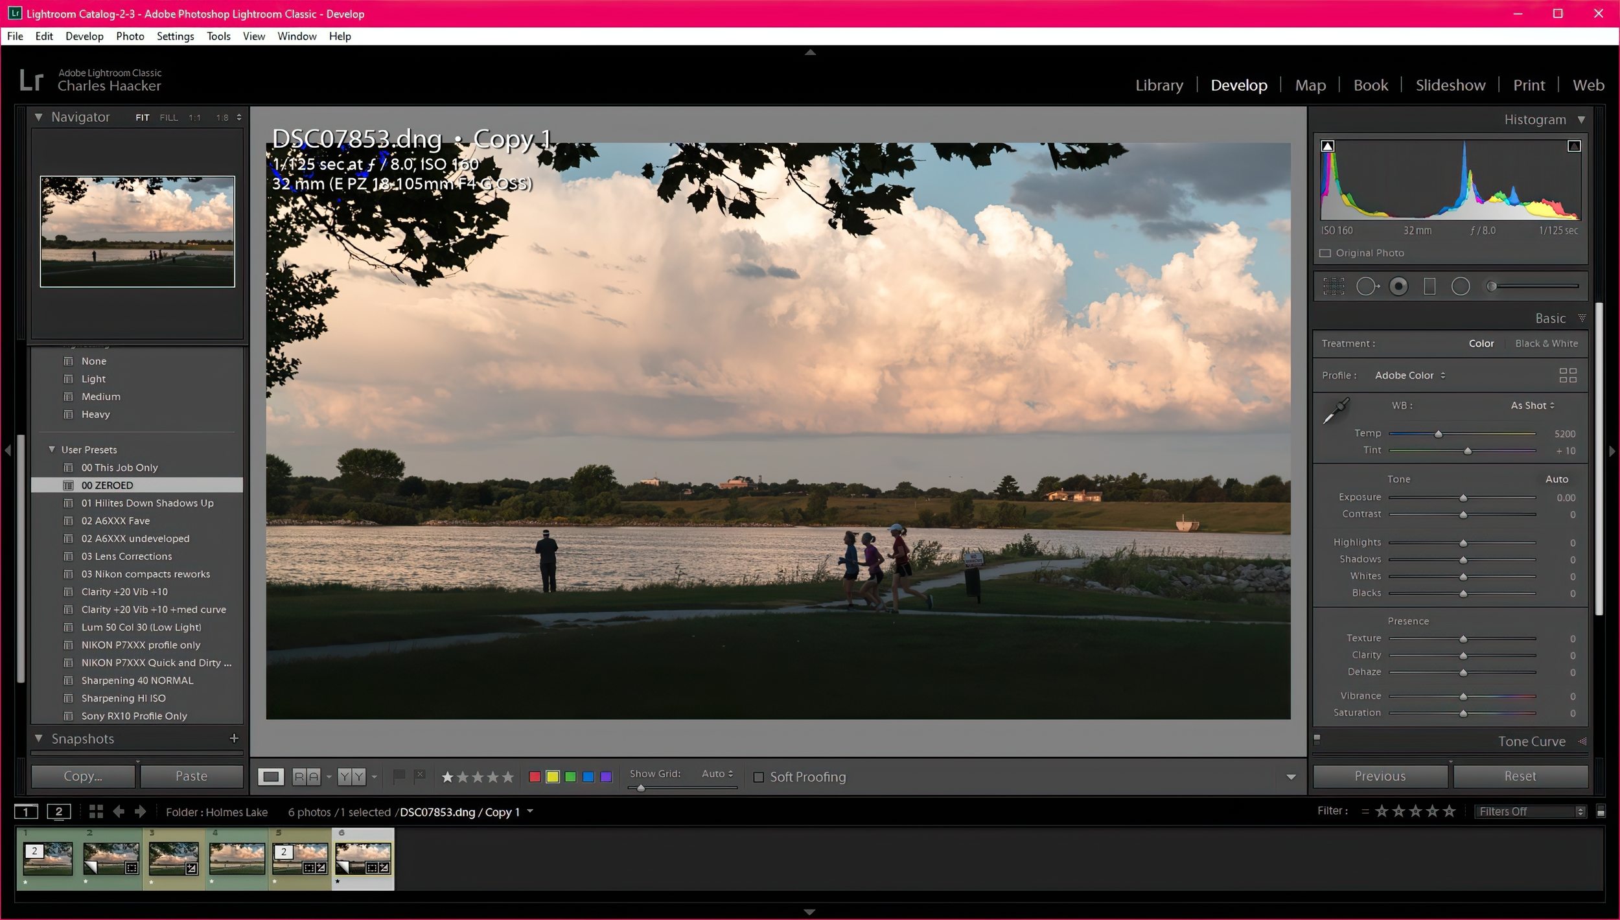This screenshot has width=1620, height=920.
Task: Toggle the shadow clipping indicator in histogram
Action: click(x=1328, y=146)
